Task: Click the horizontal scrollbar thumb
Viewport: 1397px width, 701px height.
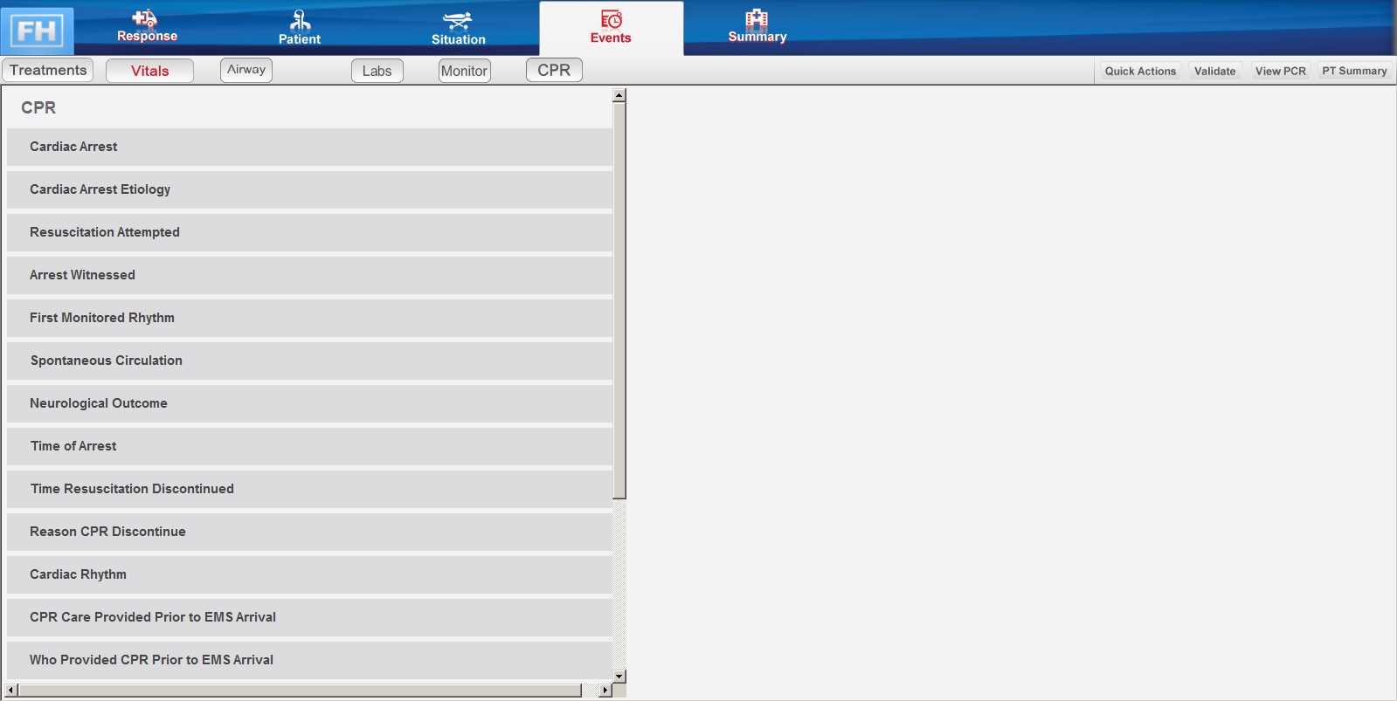Action: 300,691
